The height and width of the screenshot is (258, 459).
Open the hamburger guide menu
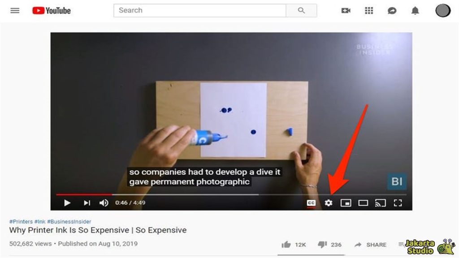[15, 11]
